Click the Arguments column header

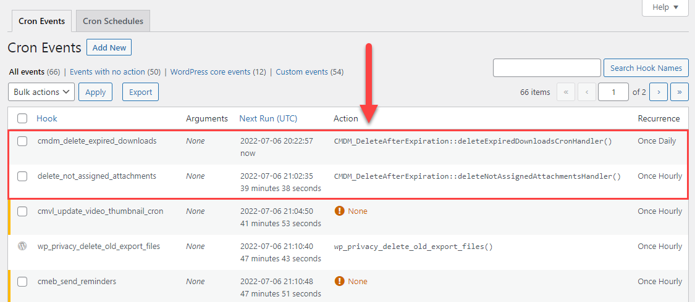(207, 118)
